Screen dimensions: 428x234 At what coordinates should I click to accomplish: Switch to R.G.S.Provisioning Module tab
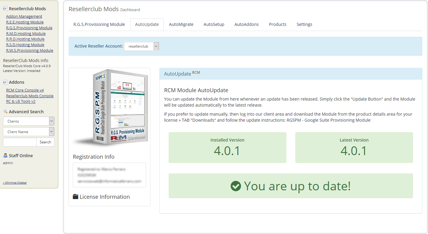pos(99,24)
